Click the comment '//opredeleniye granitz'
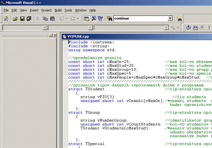 click(x=95, y=58)
